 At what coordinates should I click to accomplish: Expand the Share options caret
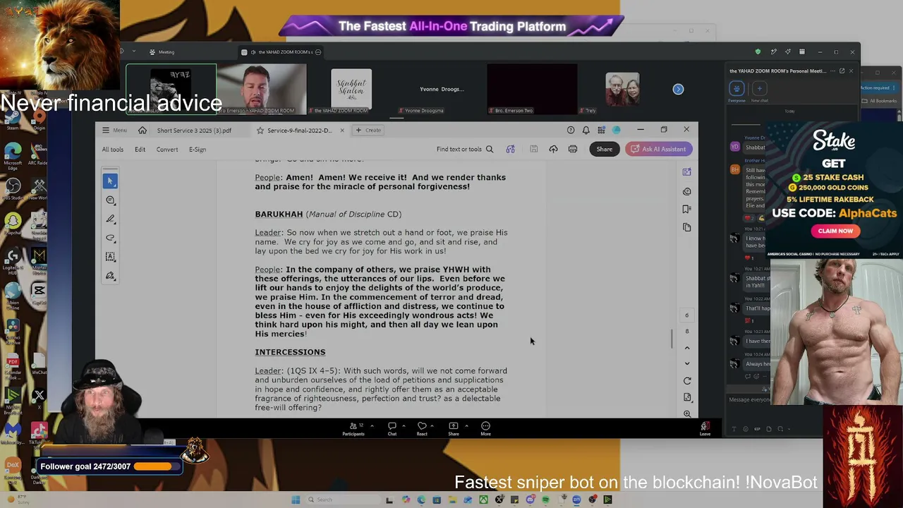(x=466, y=425)
